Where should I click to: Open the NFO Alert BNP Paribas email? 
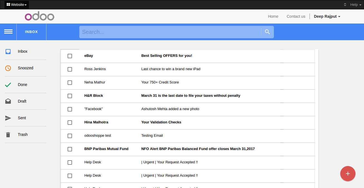pyautogui.click(x=198, y=149)
